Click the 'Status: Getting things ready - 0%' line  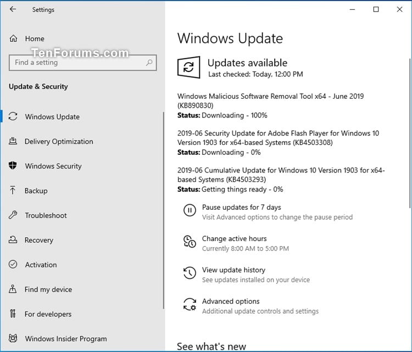click(x=230, y=189)
